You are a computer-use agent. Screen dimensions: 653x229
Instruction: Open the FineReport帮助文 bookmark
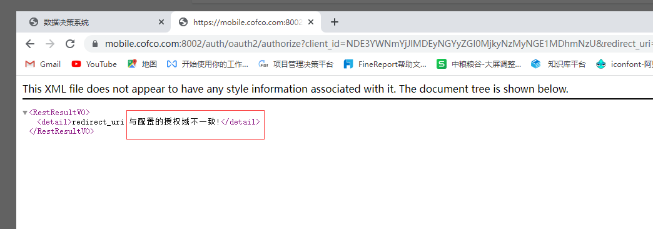tap(385, 64)
